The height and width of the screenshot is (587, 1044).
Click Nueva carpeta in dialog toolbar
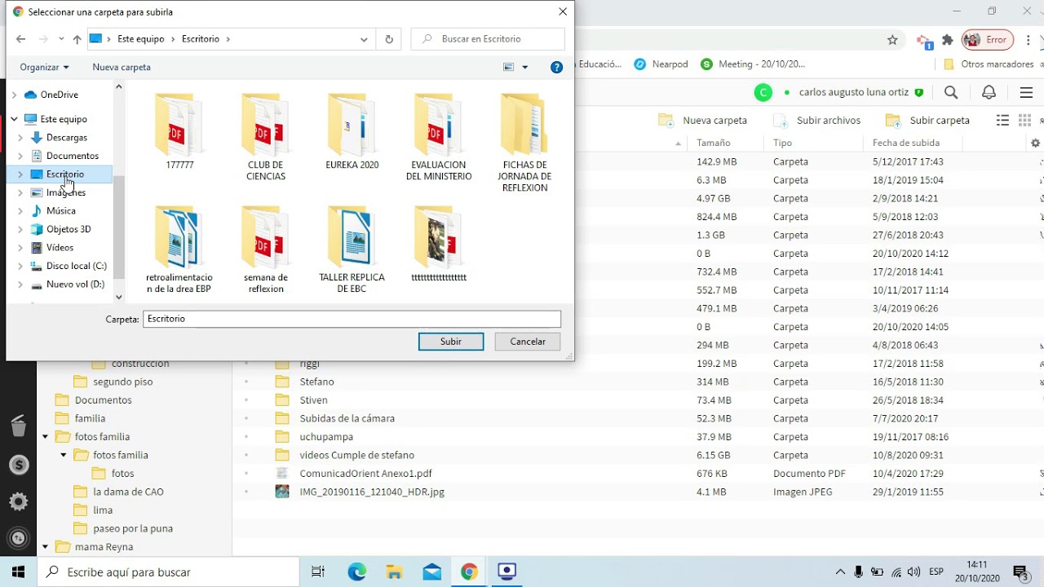pyautogui.click(x=122, y=68)
